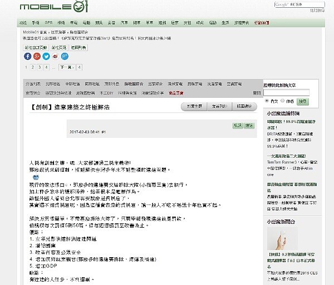The height and width of the screenshot is (285, 334).
Task: Open the 筆電 section in top navigation
Action: point(73,23)
